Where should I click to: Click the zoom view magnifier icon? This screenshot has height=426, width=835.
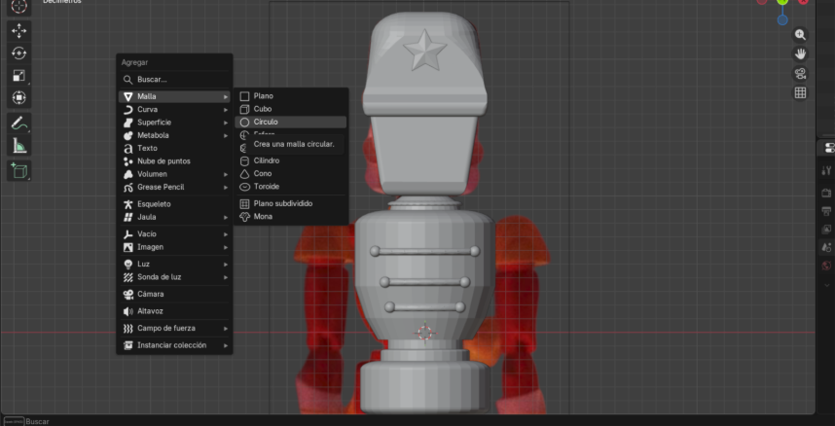[x=800, y=34]
